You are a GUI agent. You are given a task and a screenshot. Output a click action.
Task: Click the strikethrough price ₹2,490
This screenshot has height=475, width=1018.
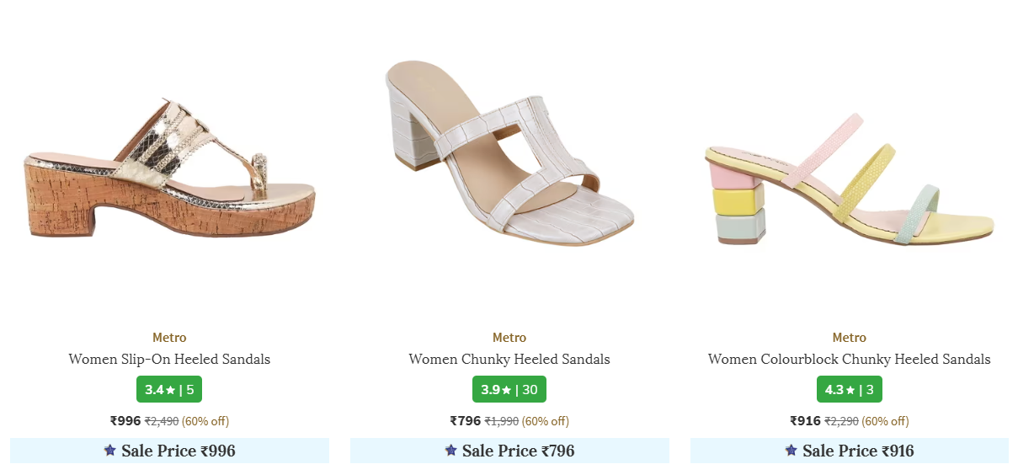tap(162, 421)
